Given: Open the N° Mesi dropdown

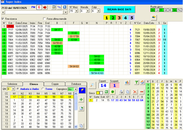Looking at the screenshot, I should [x=77, y=11].
